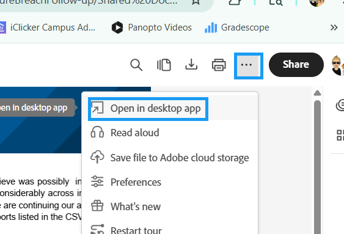Click the browser search tabs icon
344x234 pixels.
(x=276, y=2)
